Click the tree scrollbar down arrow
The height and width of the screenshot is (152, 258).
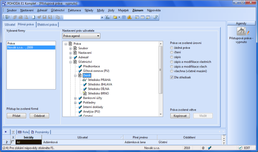tap(160, 114)
